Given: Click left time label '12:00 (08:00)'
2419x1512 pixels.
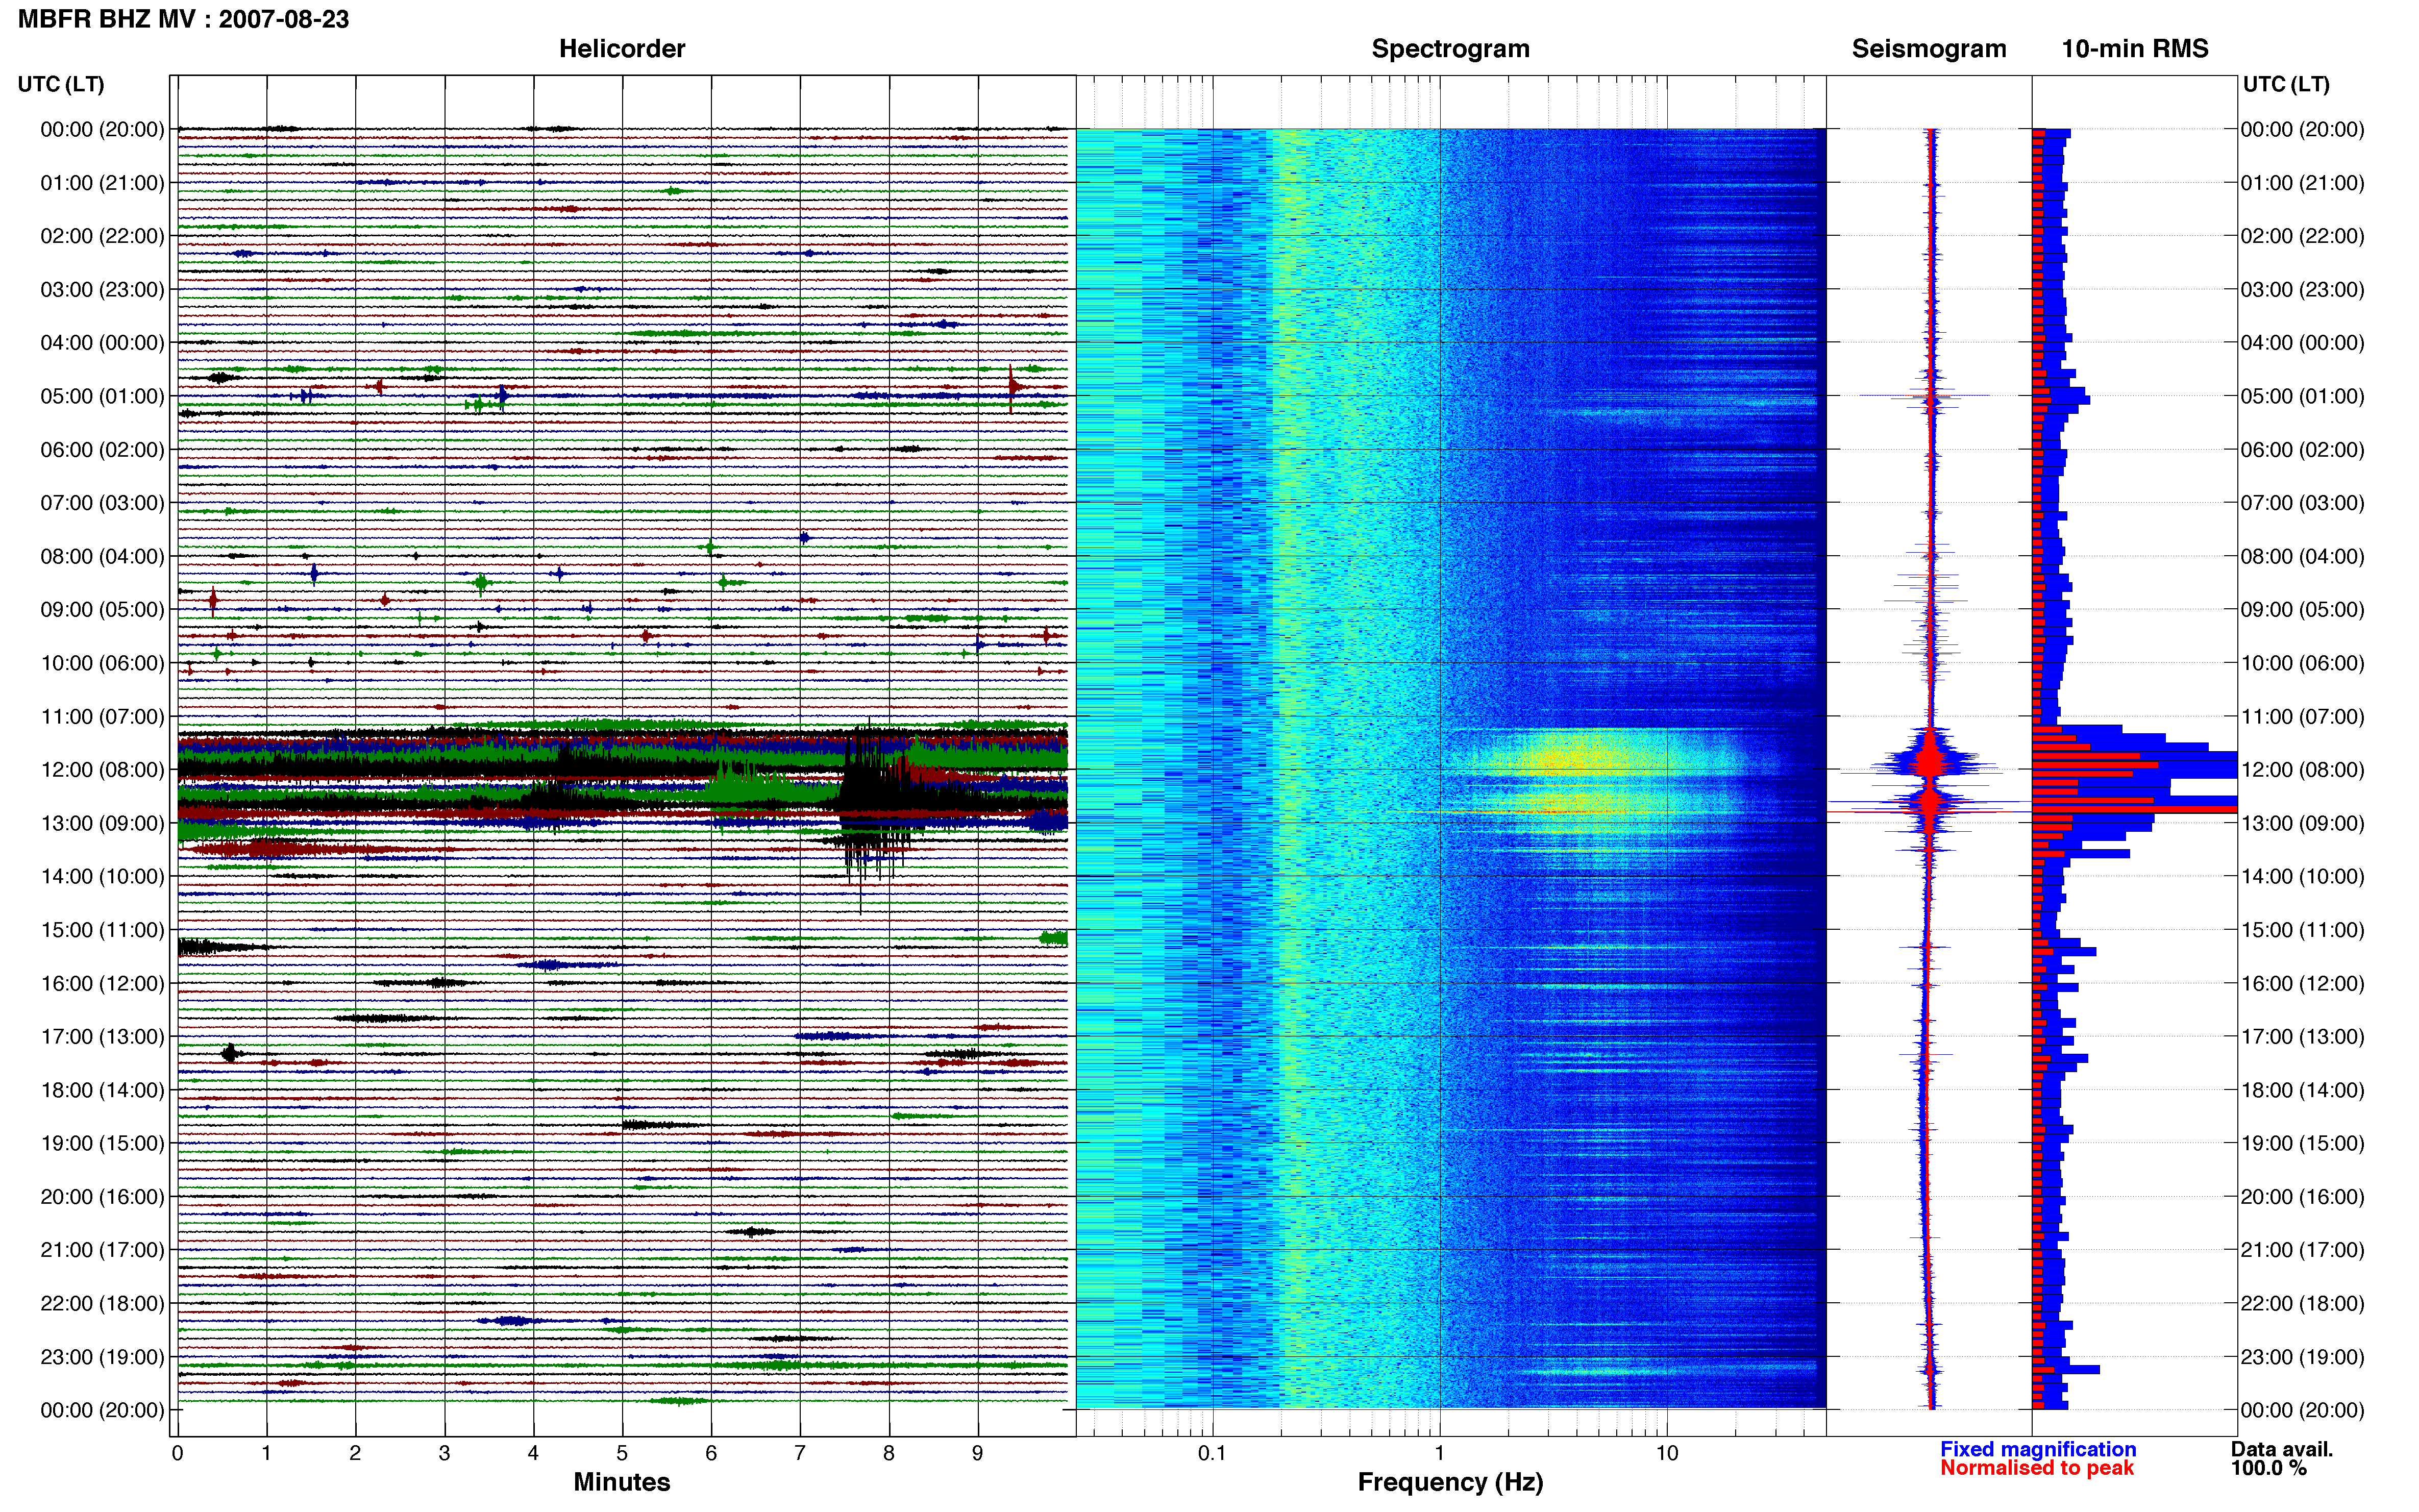Looking at the screenshot, I should (x=102, y=770).
